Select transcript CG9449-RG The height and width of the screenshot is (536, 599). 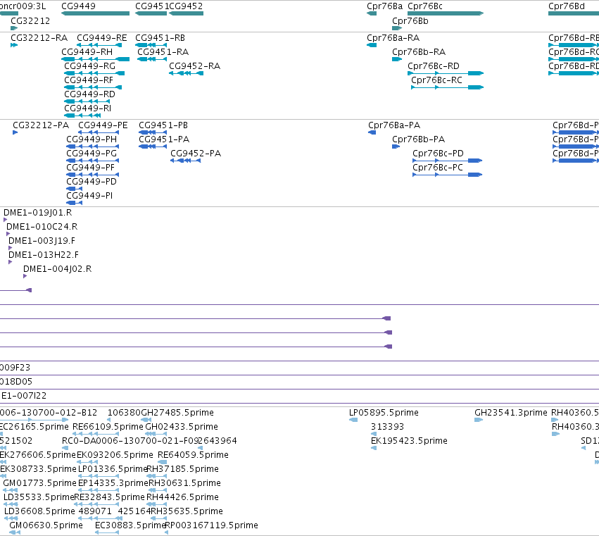click(90, 66)
